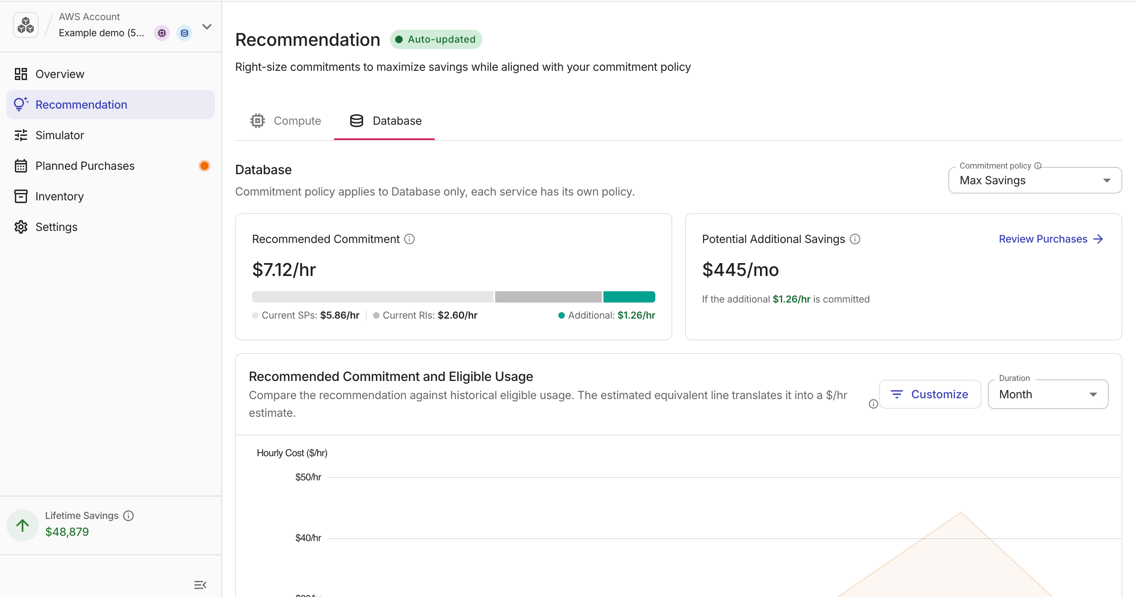Click the Additional: $1.26/hr legend
Screen dimensions: 1136x597
tap(607, 315)
